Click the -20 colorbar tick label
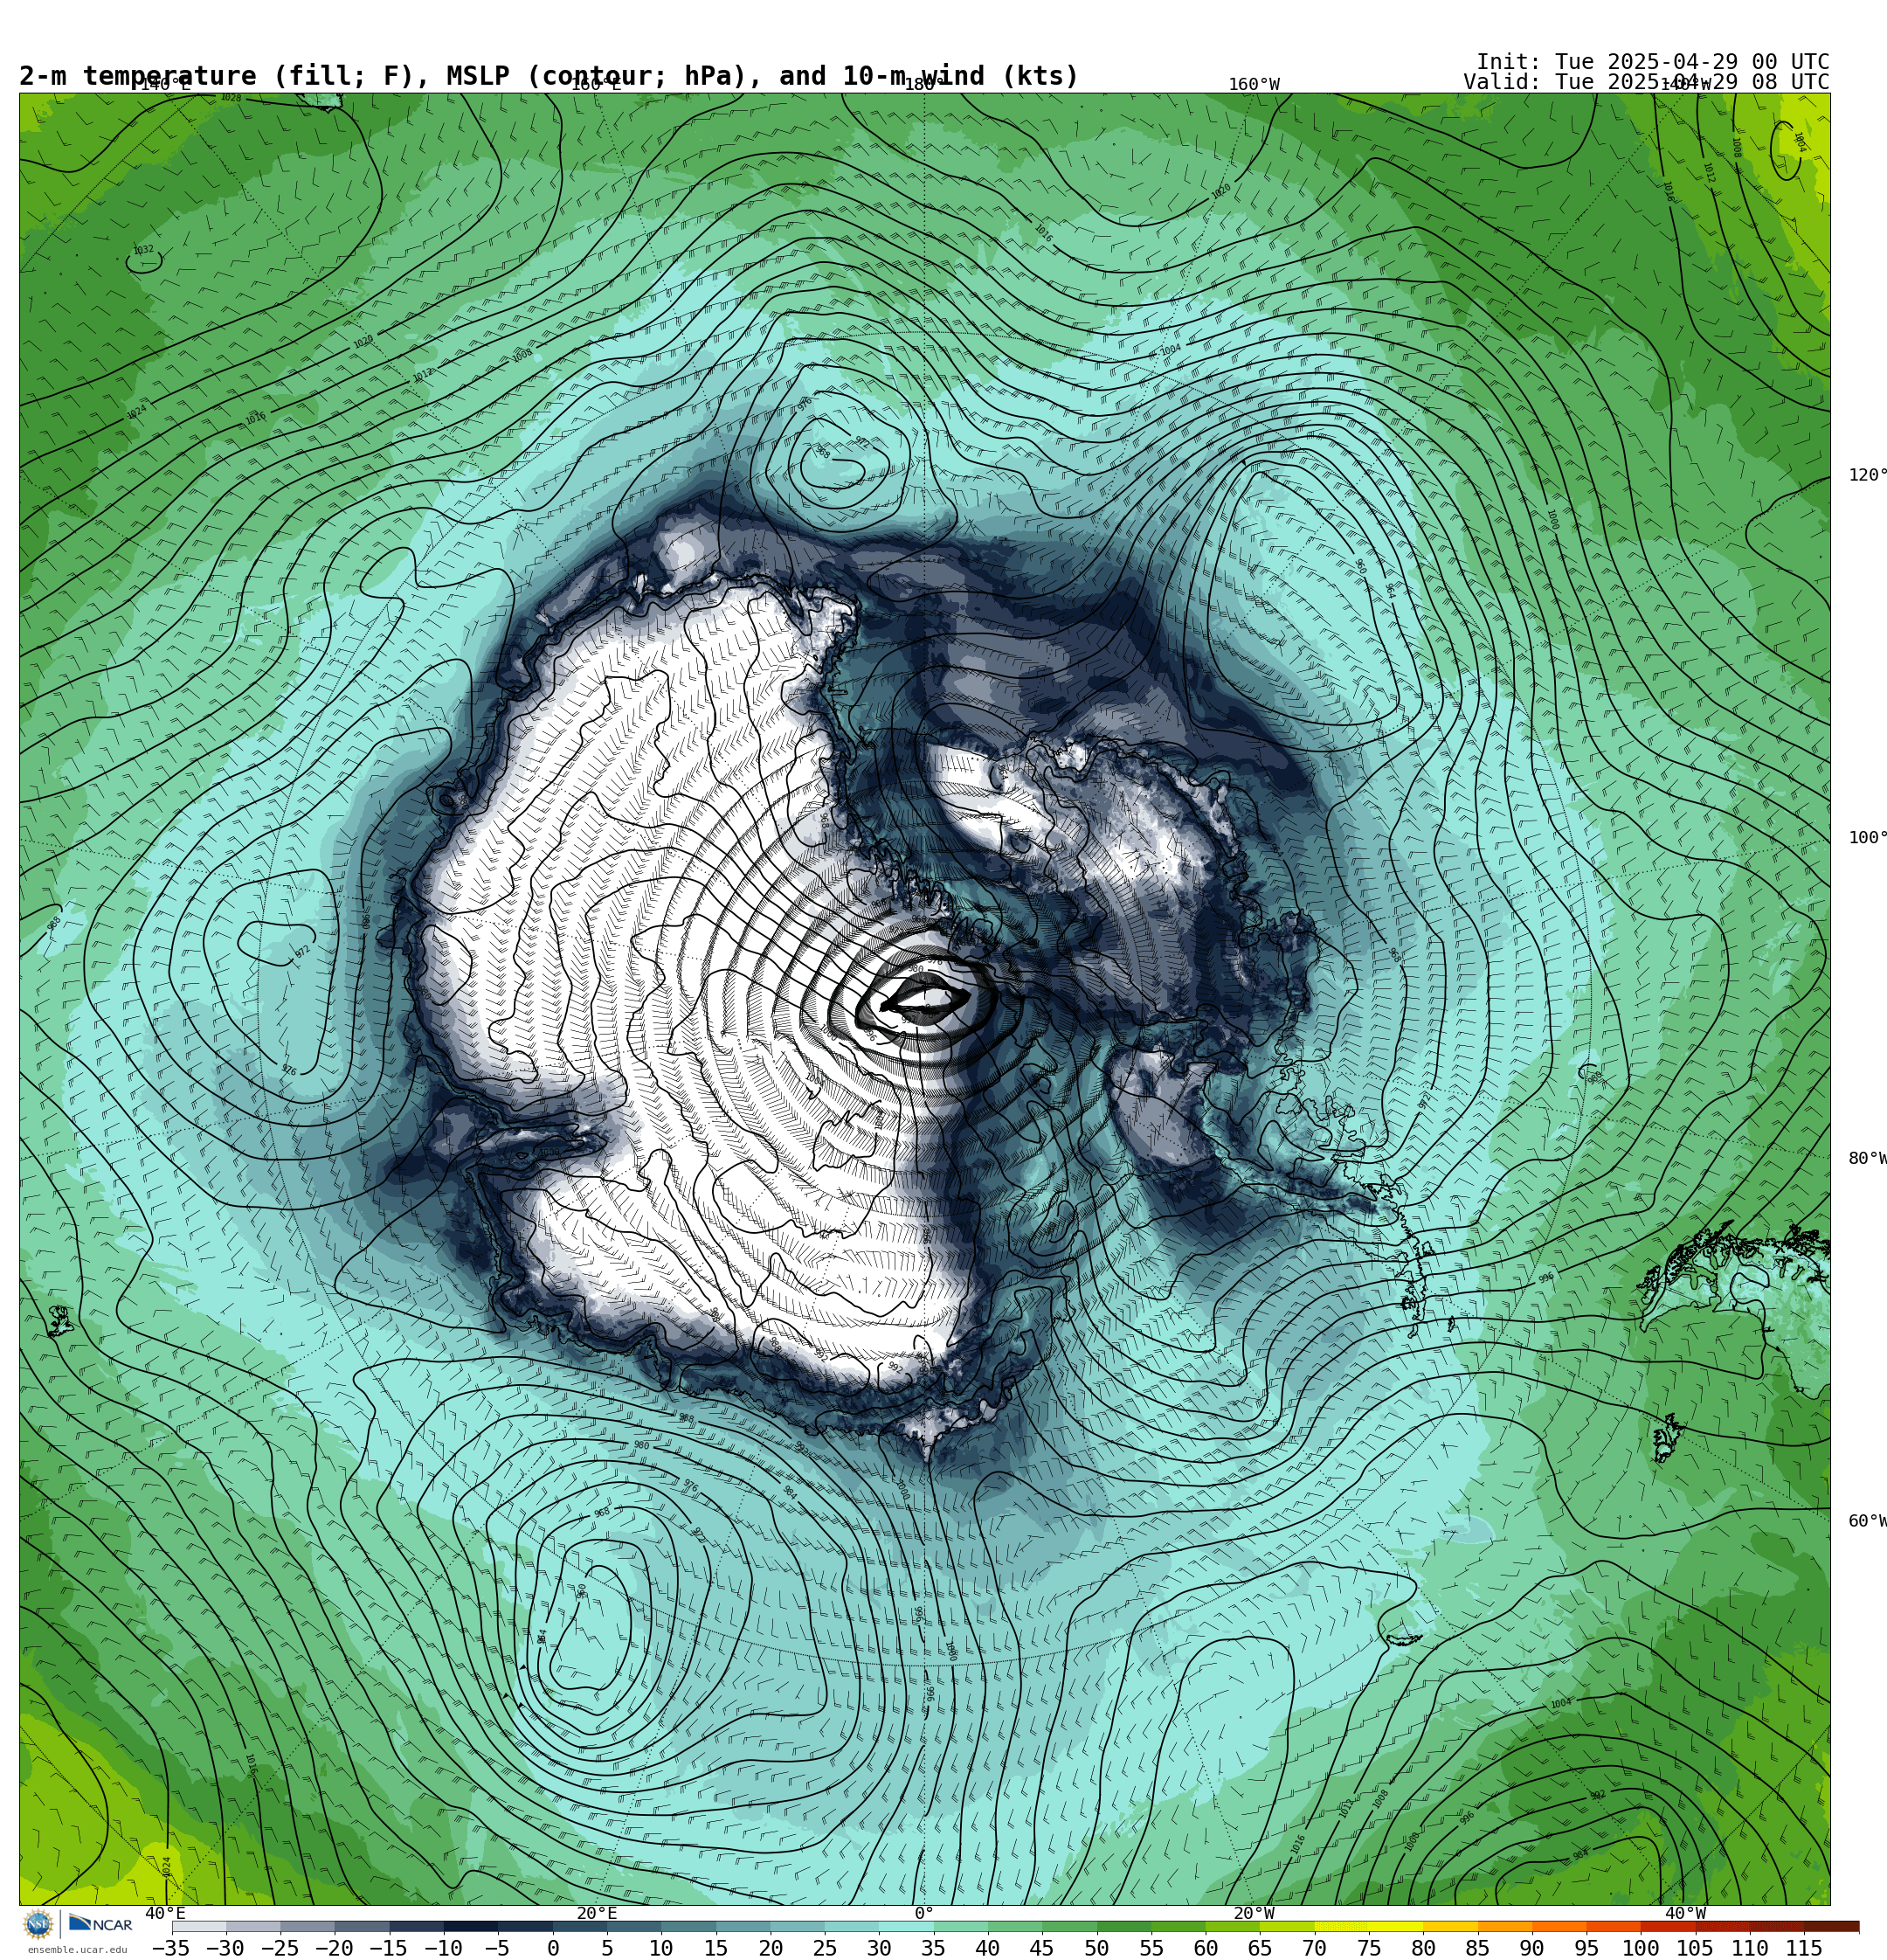Image resolution: width=1887 pixels, height=1960 pixels. click(334, 1948)
